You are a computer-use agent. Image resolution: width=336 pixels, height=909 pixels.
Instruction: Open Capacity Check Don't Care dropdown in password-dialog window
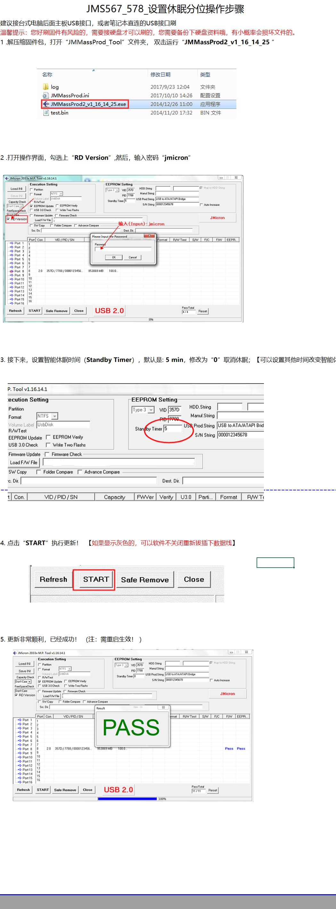(x=21, y=206)
